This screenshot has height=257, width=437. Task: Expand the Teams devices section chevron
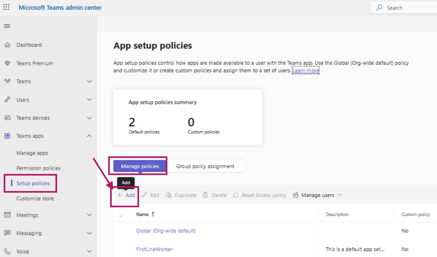click(89, 118)
